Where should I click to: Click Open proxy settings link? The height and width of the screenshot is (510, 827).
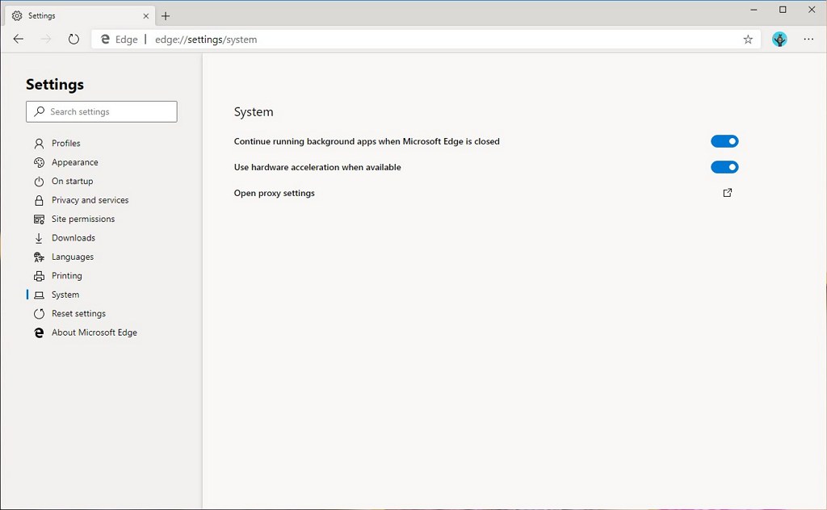coord(275,193)
